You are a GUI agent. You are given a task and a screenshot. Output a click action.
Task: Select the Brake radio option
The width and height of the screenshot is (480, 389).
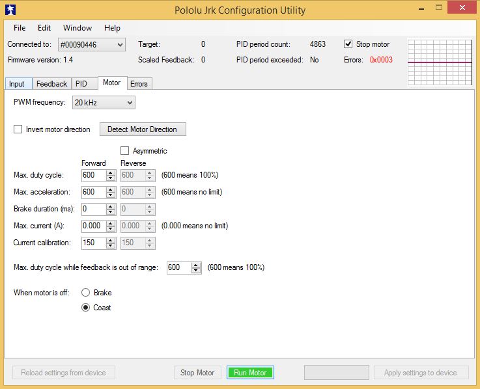pos(85,293)
